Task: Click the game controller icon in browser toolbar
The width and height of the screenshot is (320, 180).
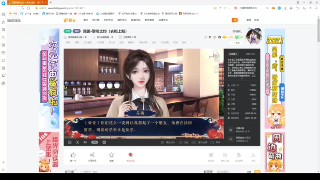Action: [273, 8]
